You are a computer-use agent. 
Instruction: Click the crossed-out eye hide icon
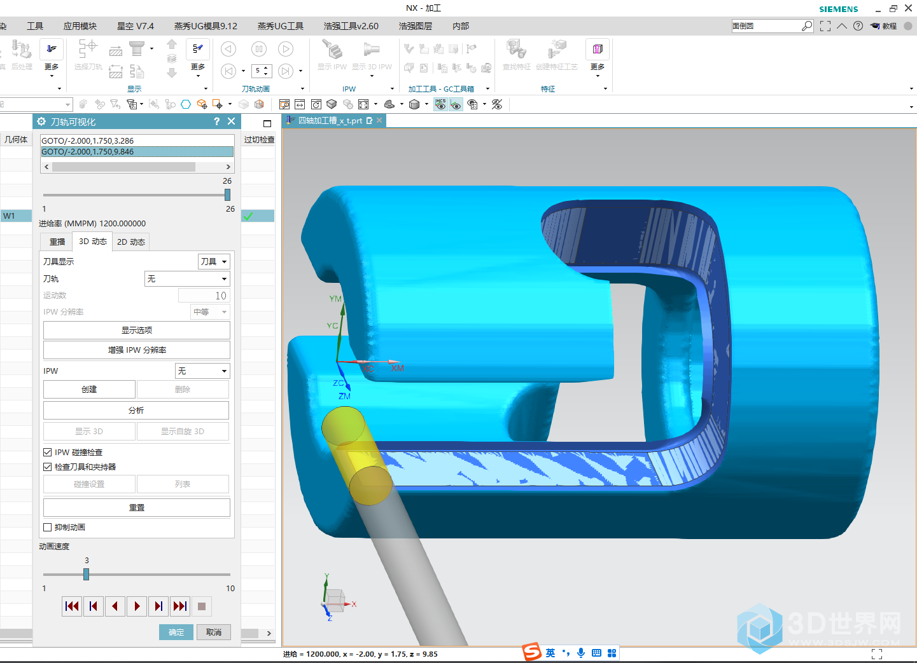pyautogui.click(x=498, y=104)
